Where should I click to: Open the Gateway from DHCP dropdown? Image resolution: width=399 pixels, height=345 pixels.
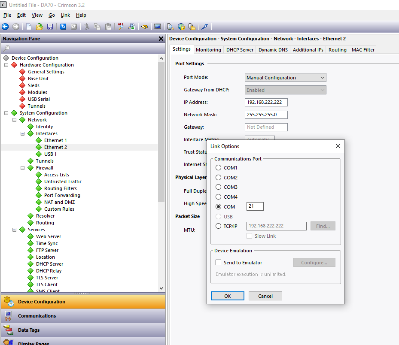pyautogui.click(x=285, y=90)
